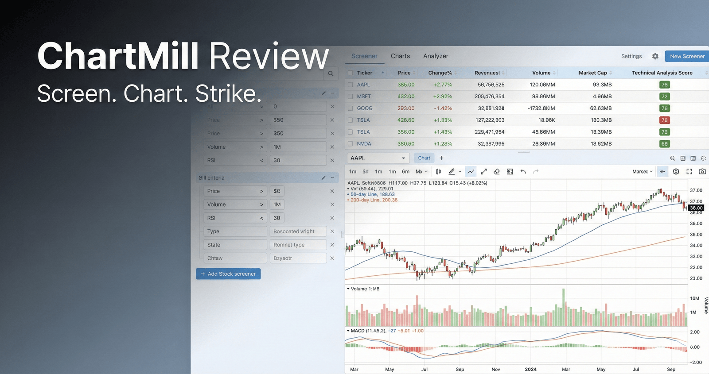Check the NVDA row checkbox

350,144
